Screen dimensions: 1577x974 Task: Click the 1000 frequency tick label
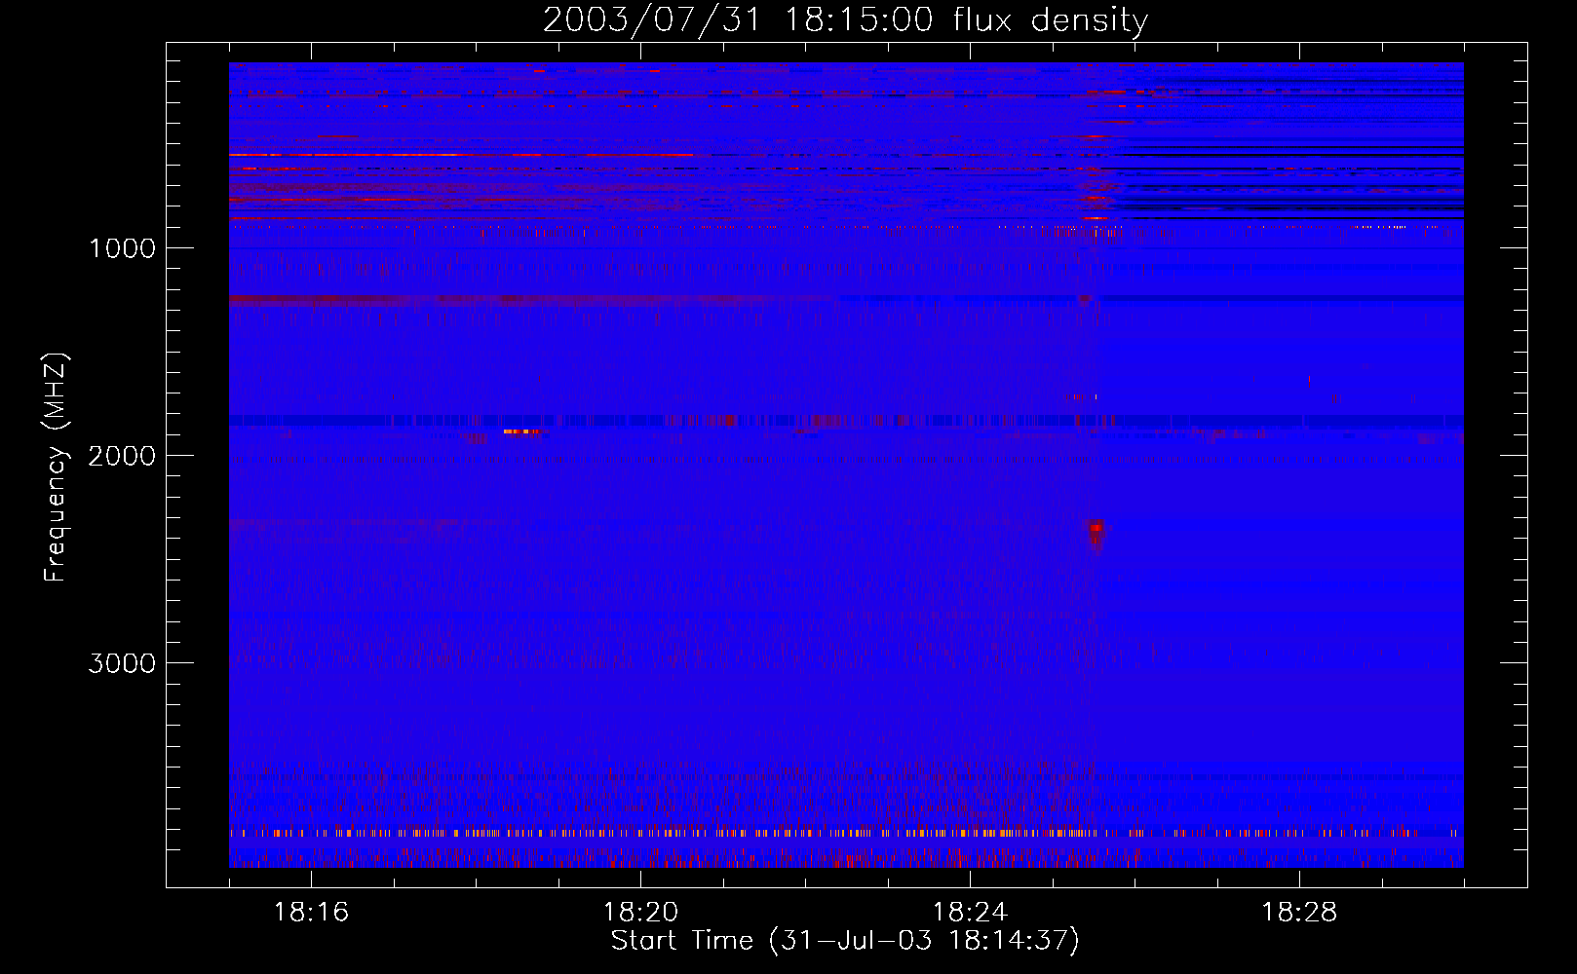[x=122, y=248]
